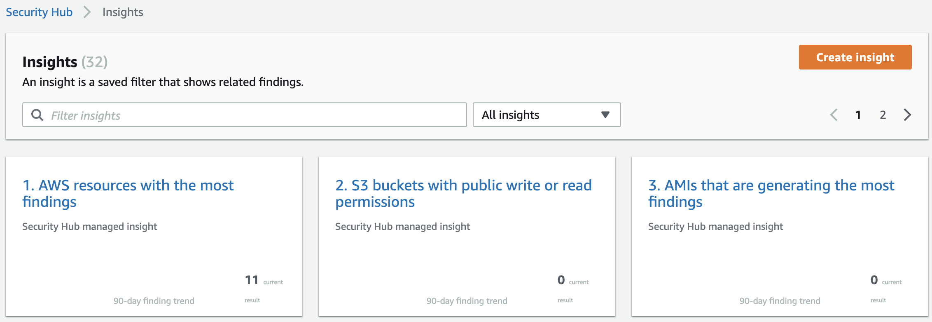Image resolution: width=932 pixels, height=322 pixels.
Task: Click 90-day finding trend on AMIs card
Action: pyautogui.click(x=780, y=301)
